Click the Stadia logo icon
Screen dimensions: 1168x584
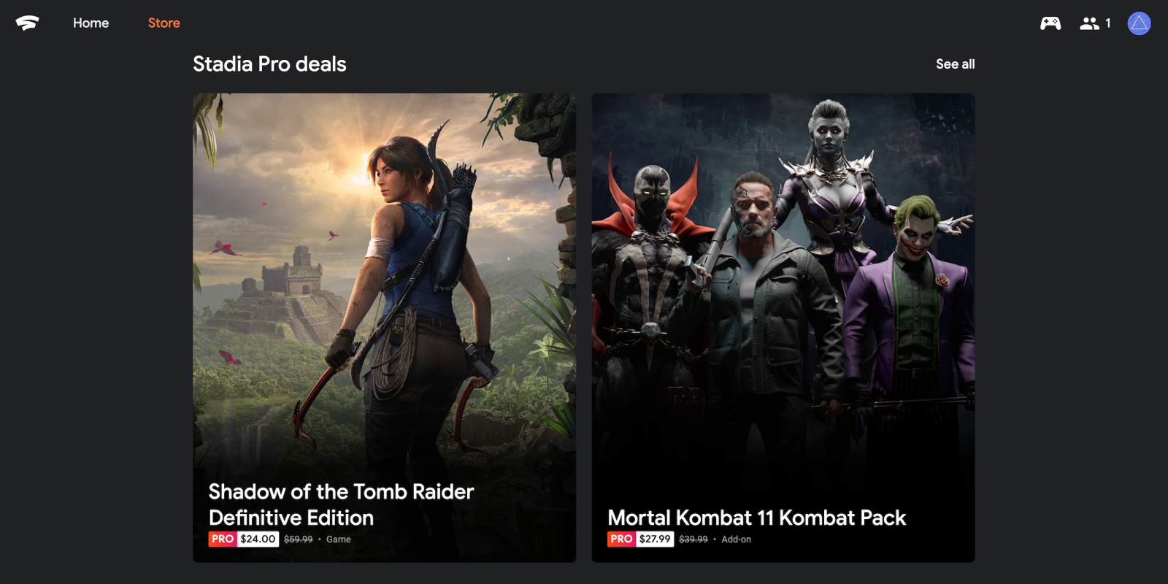(27, 23)
